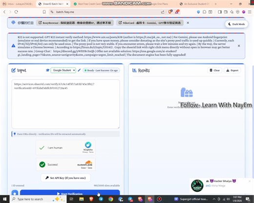Go back with the browser back arrow
Viewport: 254px width, 203px height.
tap(4, 12)
